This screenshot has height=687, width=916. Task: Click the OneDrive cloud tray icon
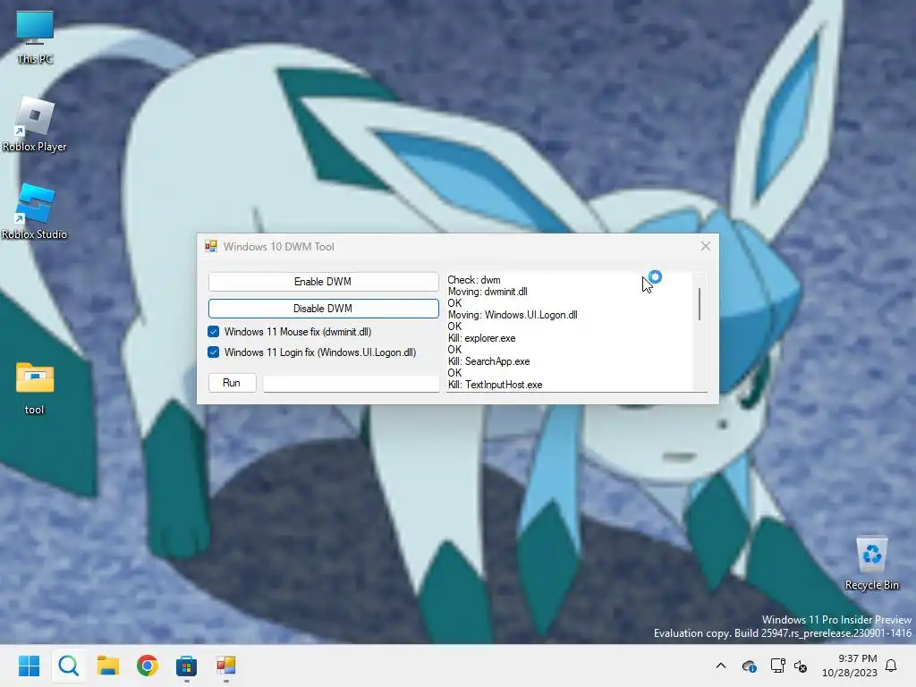pyautogui.click(x=749, y=666)
